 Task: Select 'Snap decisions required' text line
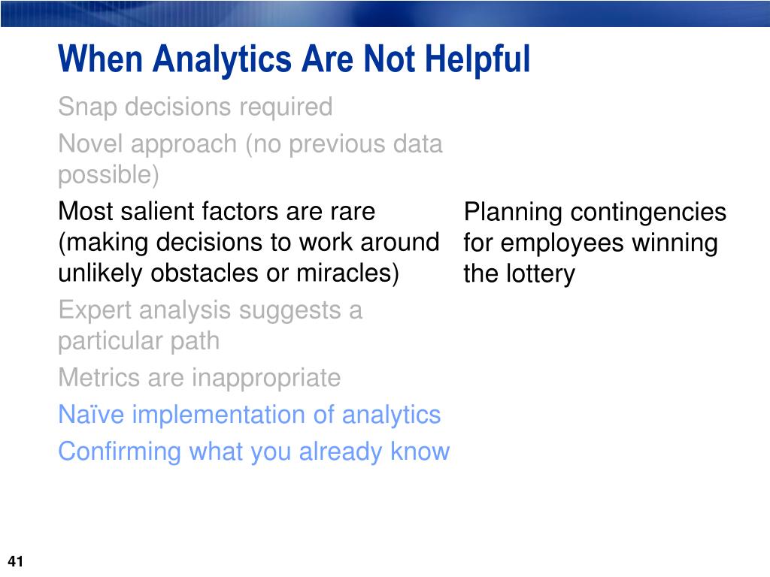click(196, 107)
